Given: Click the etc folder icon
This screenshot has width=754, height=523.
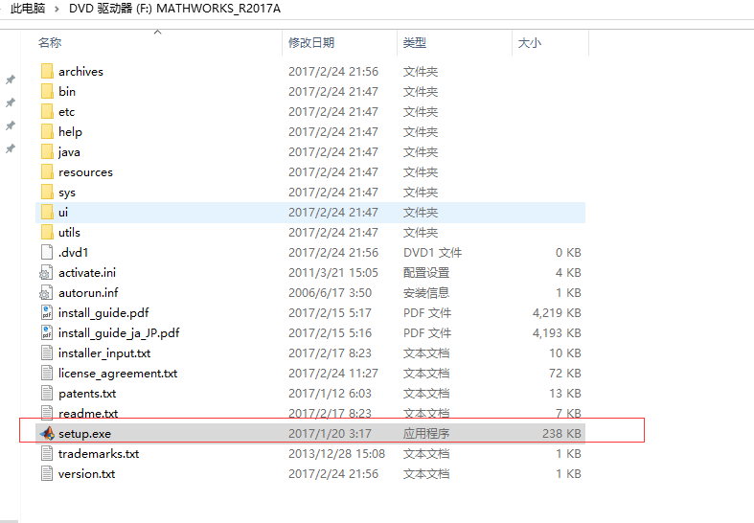Looking at the screenshot, I should coord(47,111).
